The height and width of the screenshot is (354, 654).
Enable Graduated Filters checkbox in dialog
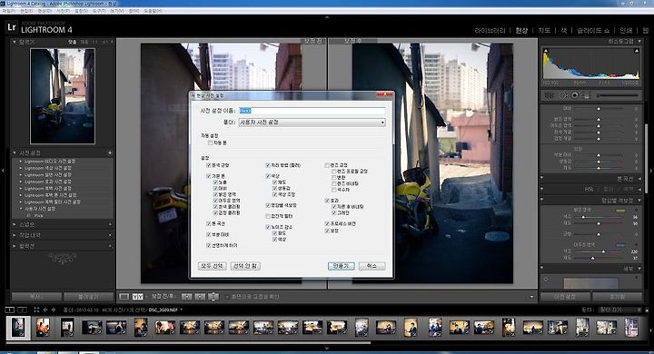tap(268, 216)
